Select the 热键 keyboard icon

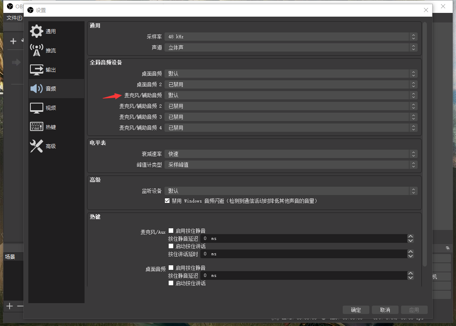37,127
